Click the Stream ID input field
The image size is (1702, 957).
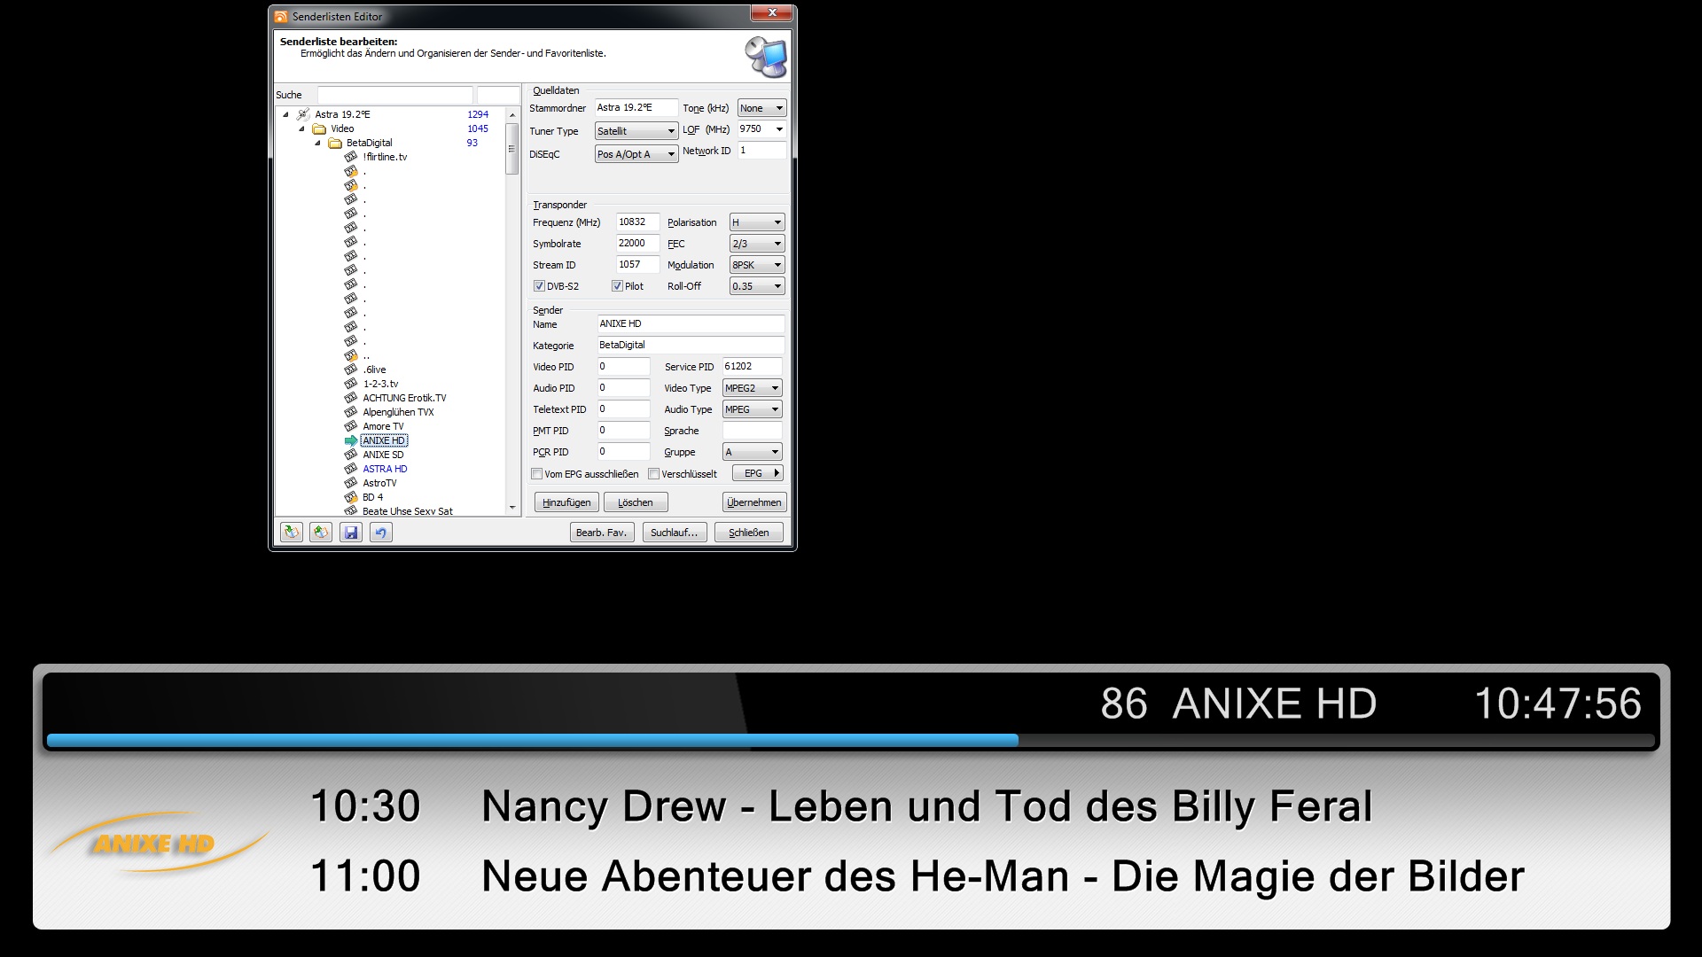(x=638, y=265)
